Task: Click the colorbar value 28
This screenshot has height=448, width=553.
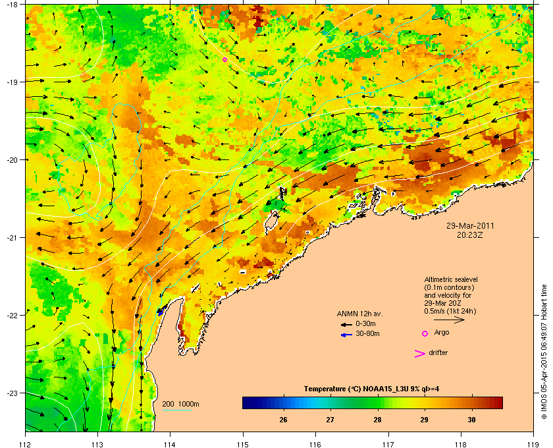Action: click(377, 420)
